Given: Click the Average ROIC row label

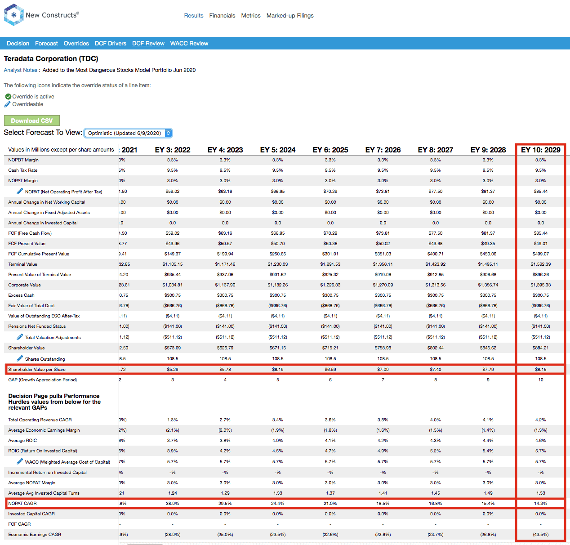Looking at the screenshot, I should point(22,441).
